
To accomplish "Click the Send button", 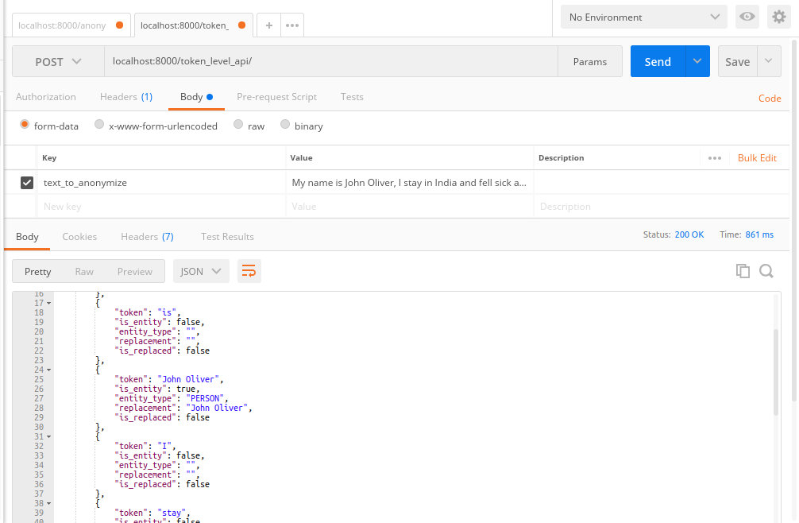I will 658,61.
